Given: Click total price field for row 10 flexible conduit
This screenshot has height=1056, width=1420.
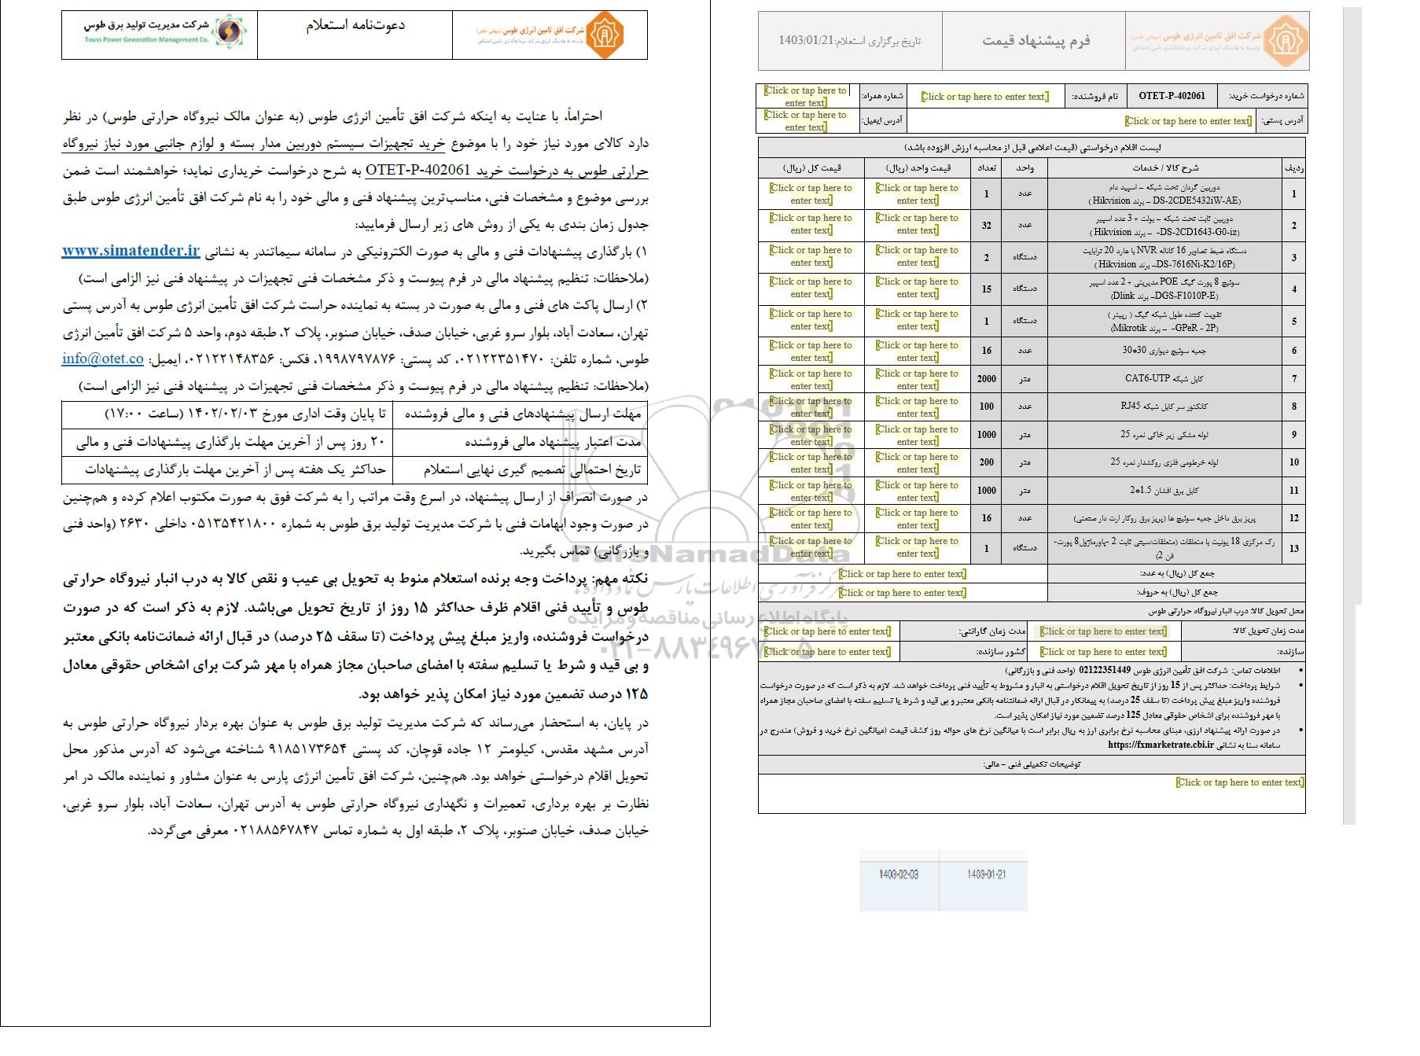Looking at the screenshot, I should point(811,463).
